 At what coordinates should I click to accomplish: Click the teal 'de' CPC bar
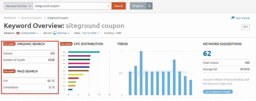click(x=84, y=52)
